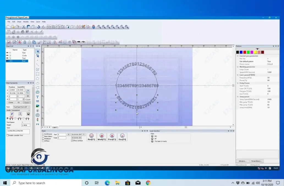
Task: Select the Vector file import tool
Action: [x=37, y=110]
